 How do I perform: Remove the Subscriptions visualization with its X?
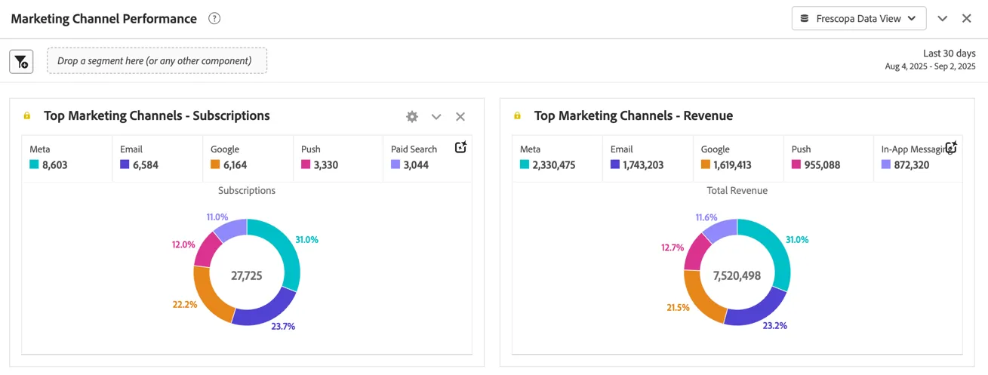[x=460, y=116]
